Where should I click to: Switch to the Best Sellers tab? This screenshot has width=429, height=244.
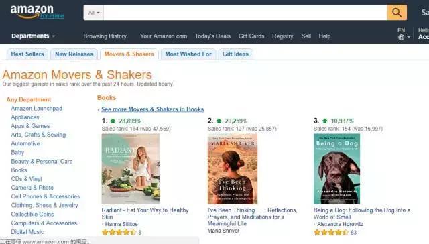[27, 54]
